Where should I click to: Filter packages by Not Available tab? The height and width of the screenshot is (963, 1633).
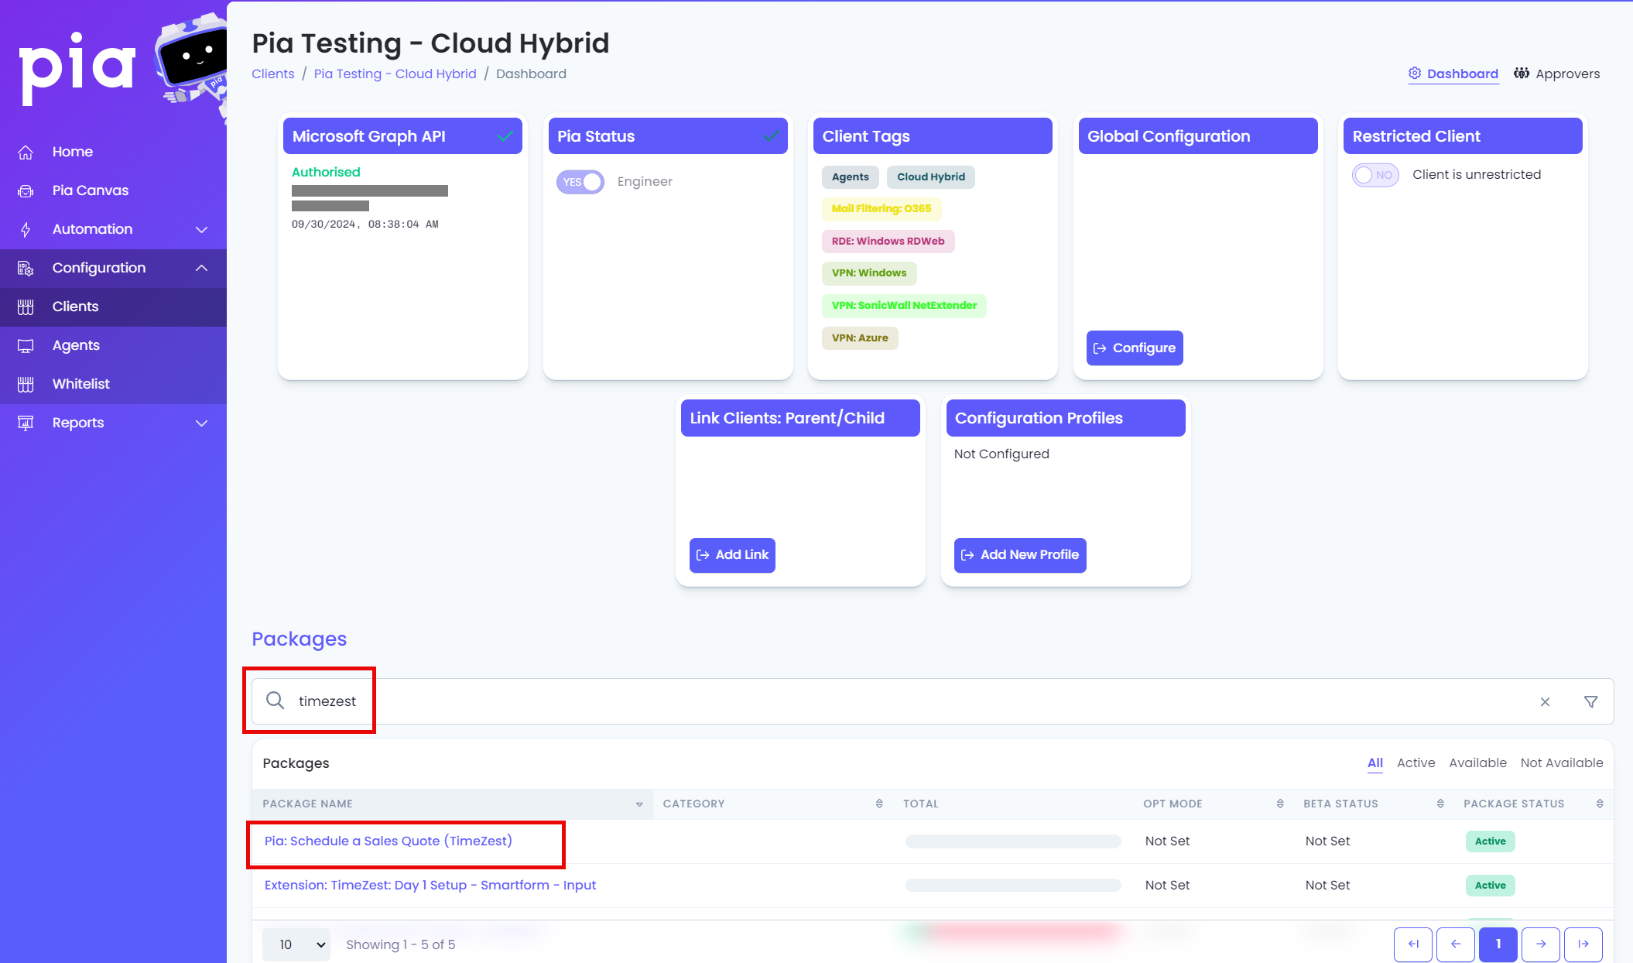click(x=1562, y=763)
